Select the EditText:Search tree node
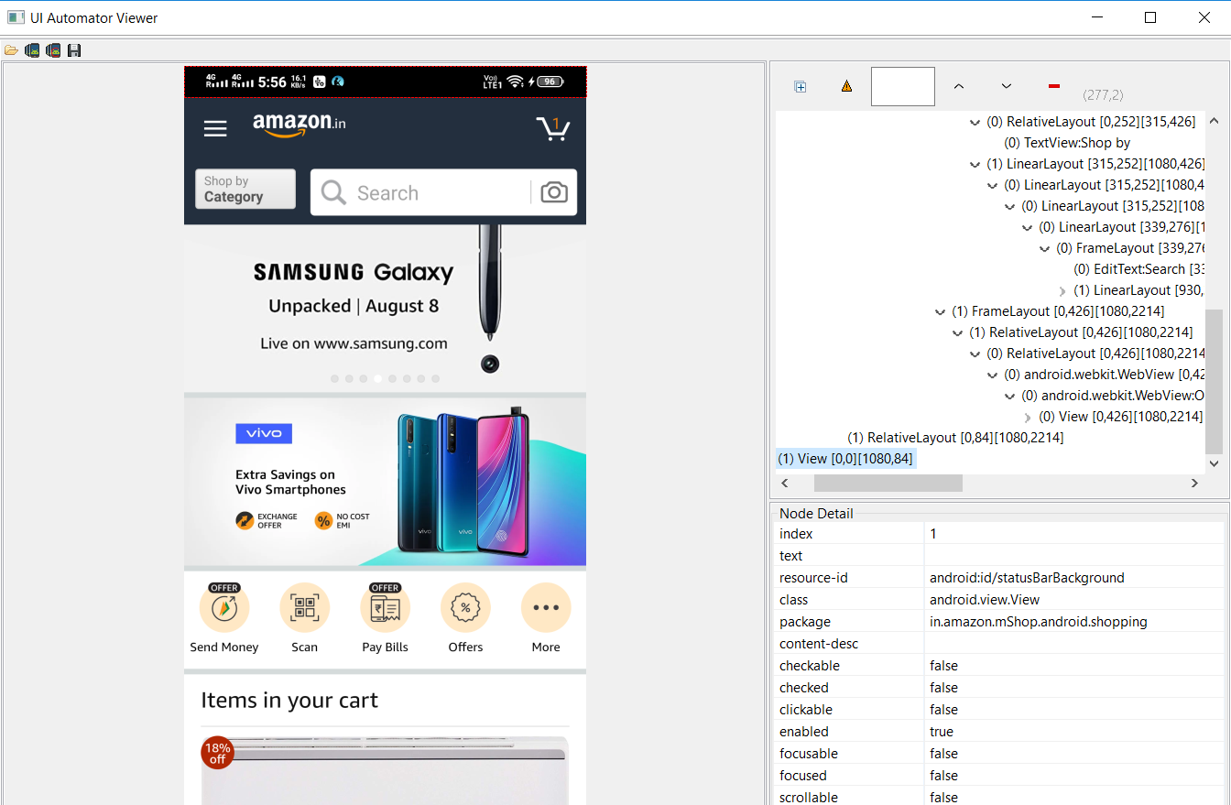 point(1138,269)
